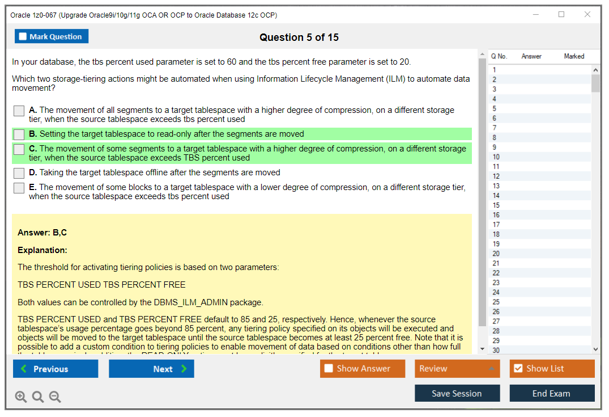The image size is (609, 417).
Task: Go back using the Previous button
Action: (x=55, y=368)
